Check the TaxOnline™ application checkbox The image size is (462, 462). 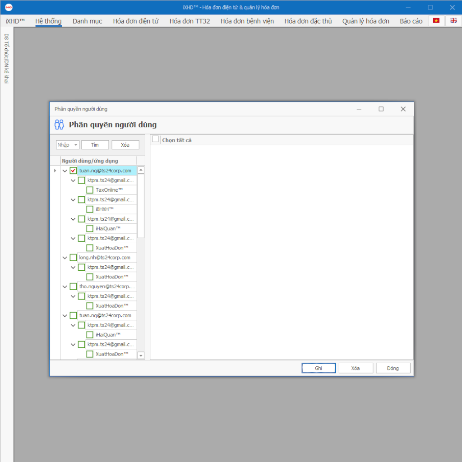coord(90,190)
